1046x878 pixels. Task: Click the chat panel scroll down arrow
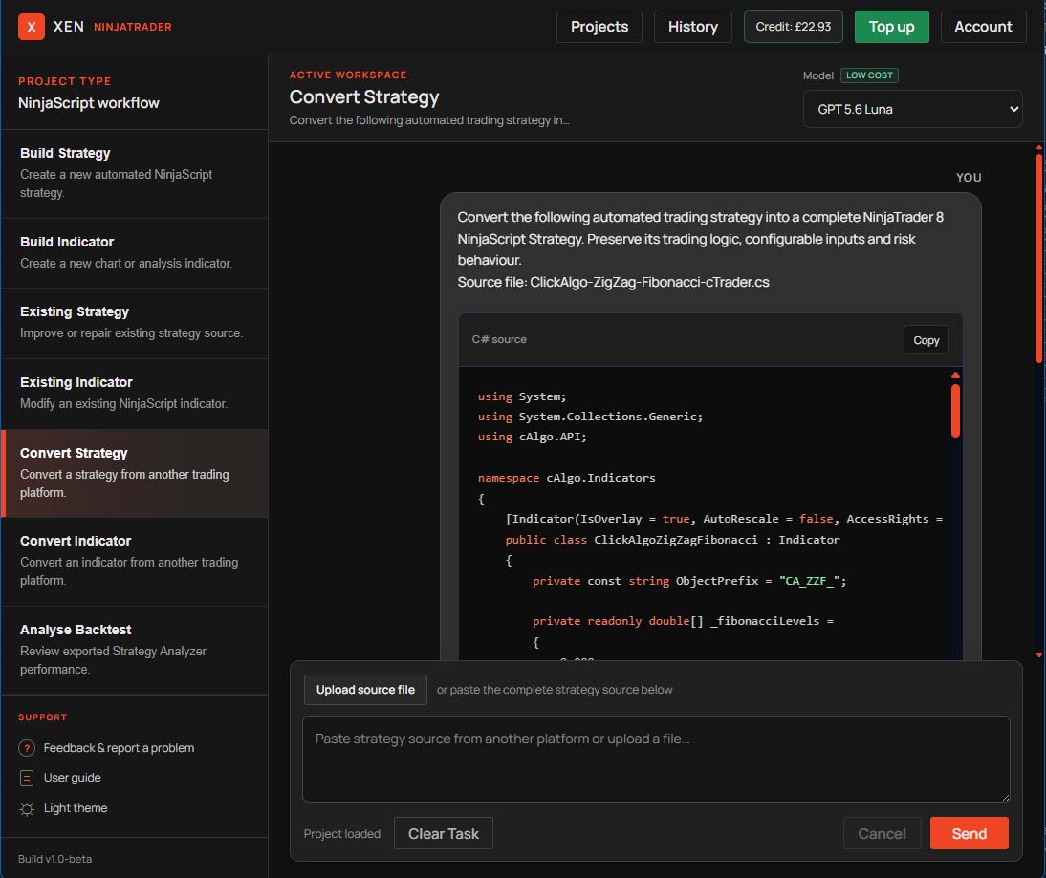(x=1038, y=655)
